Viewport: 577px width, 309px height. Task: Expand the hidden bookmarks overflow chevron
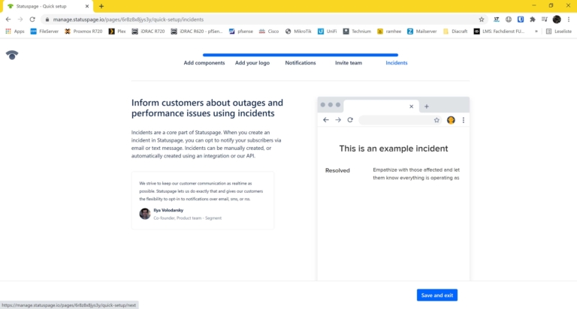536,31
